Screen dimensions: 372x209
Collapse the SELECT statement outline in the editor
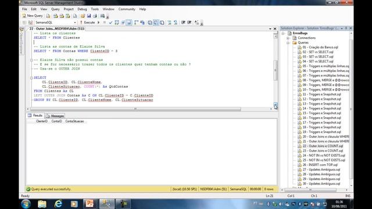[x=31, y=78]
